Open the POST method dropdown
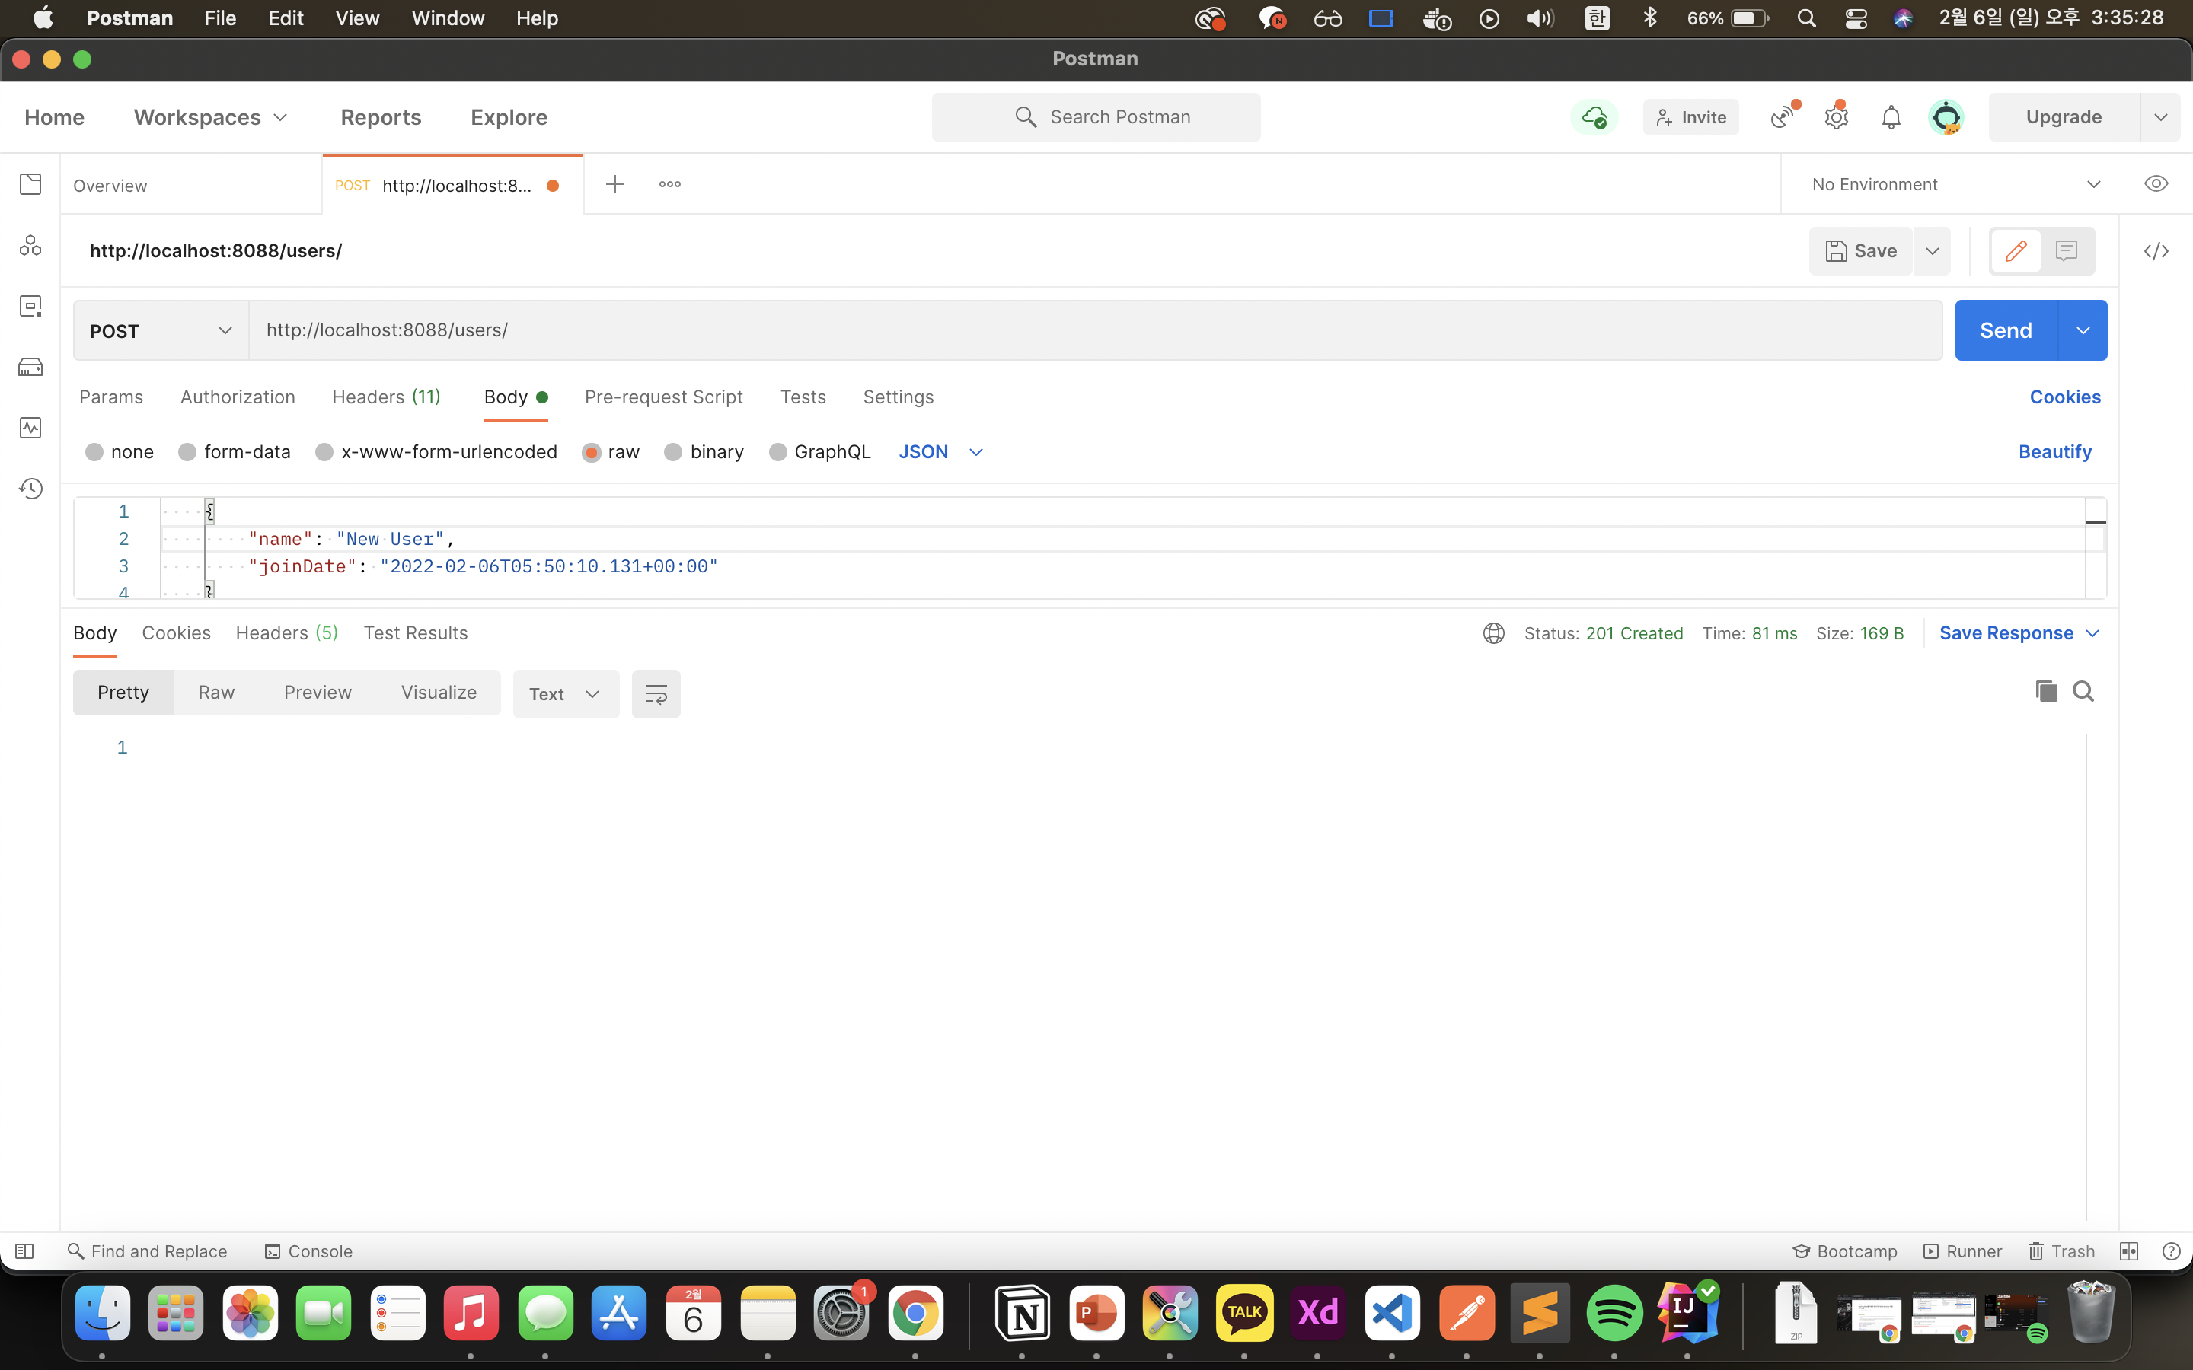 (161, 331)
